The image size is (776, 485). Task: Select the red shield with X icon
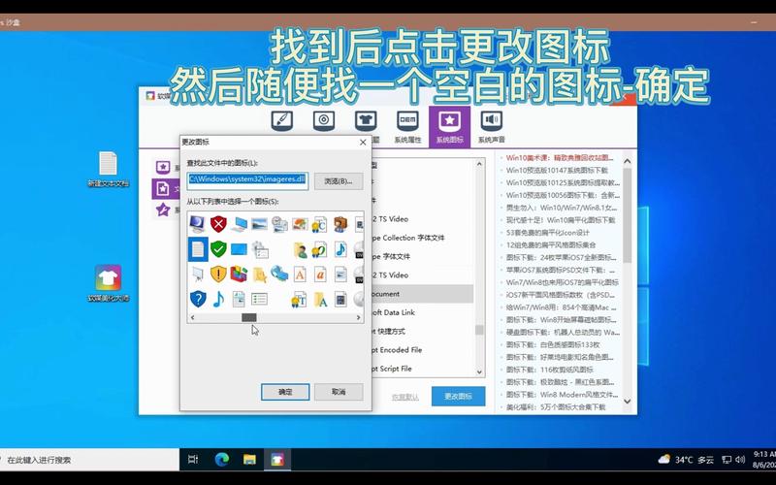tap(218, 224)
